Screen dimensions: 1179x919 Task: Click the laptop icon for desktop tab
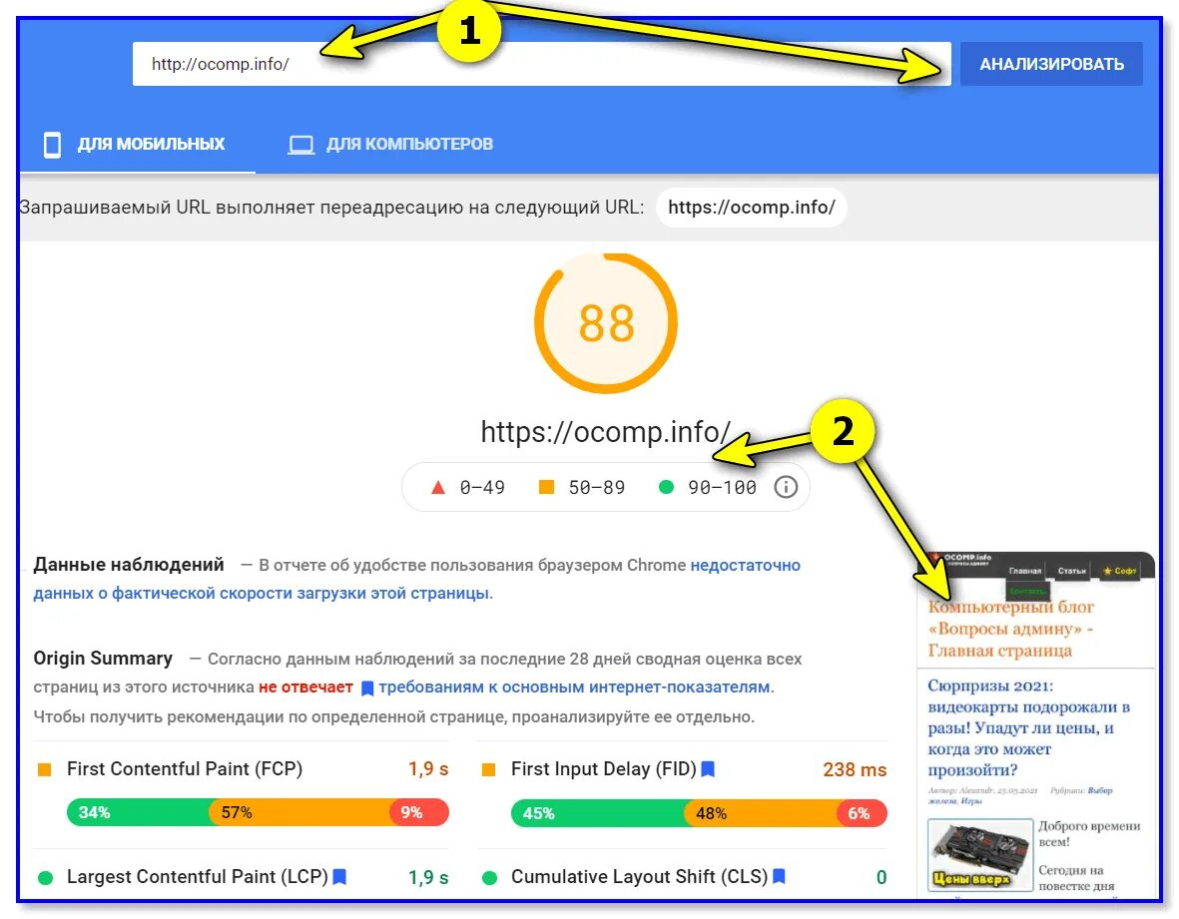click(x=300, y=145)
